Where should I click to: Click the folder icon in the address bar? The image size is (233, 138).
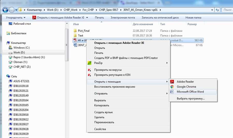click(x=20, y=10)
